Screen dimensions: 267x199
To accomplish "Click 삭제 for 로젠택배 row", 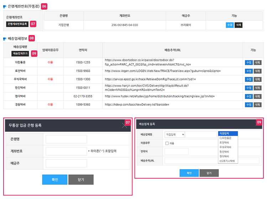I will click(257, 71).
